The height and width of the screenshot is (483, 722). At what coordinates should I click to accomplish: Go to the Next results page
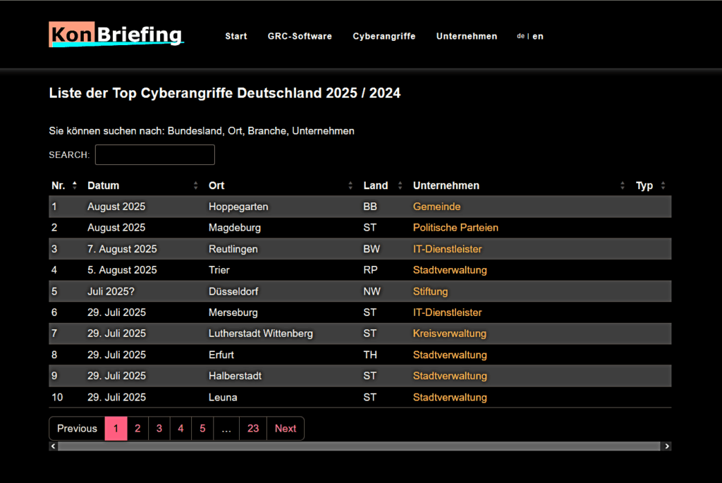click(x=286, y=429)
